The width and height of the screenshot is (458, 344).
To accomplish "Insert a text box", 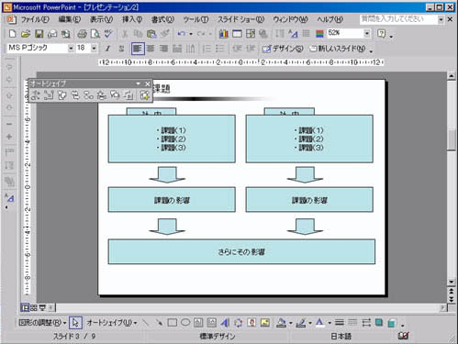I will pos(198,322).
